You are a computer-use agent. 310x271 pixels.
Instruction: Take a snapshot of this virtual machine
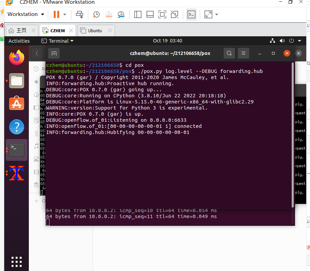point(96,15)
